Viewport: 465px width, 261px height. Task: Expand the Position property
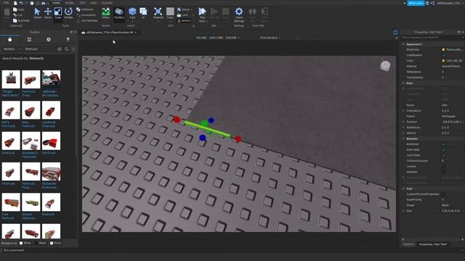[403, 122]
